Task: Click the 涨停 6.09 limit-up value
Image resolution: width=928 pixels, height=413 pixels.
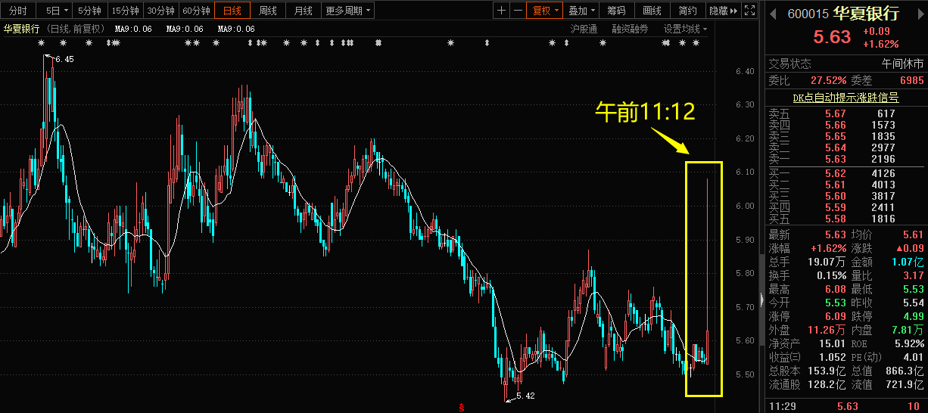Action: coord(835,316)
